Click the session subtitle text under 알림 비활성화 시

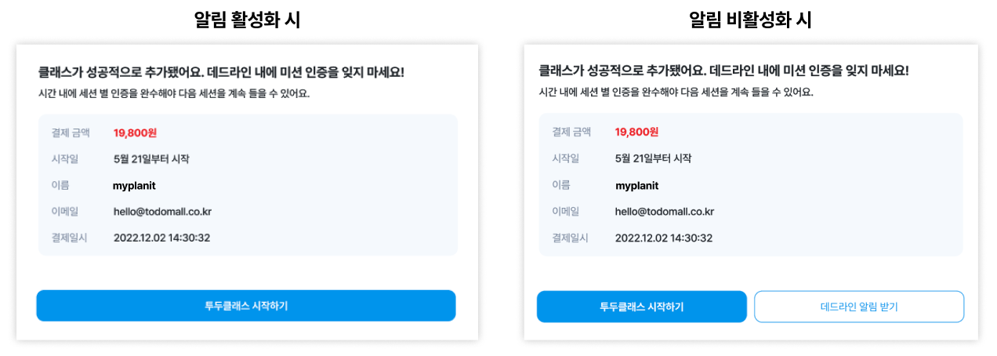coord(676,93)
